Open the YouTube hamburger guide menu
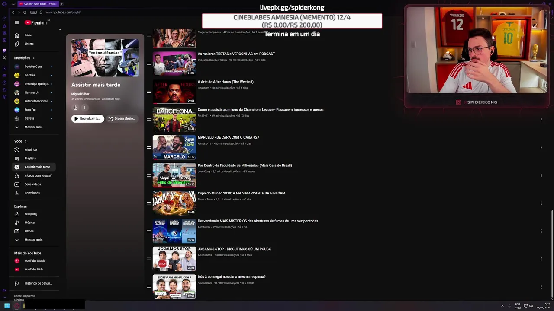 16,22
